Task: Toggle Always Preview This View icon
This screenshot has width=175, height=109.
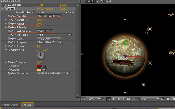Action: tap(83, 99)
